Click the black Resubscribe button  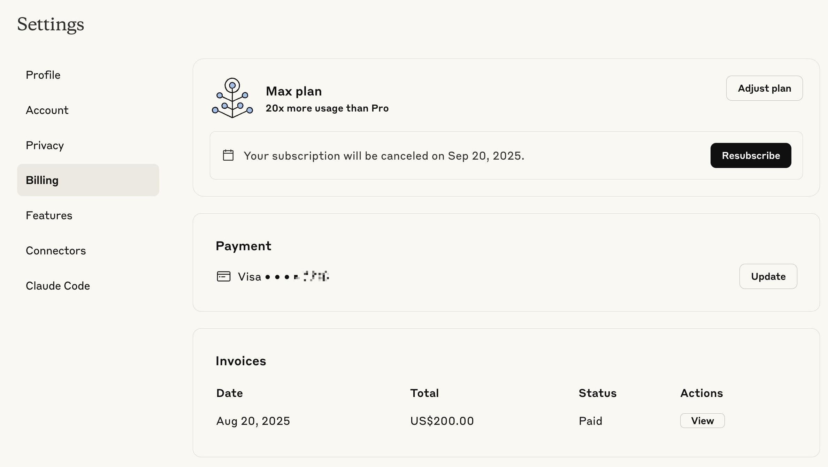(x=751, y=155)
